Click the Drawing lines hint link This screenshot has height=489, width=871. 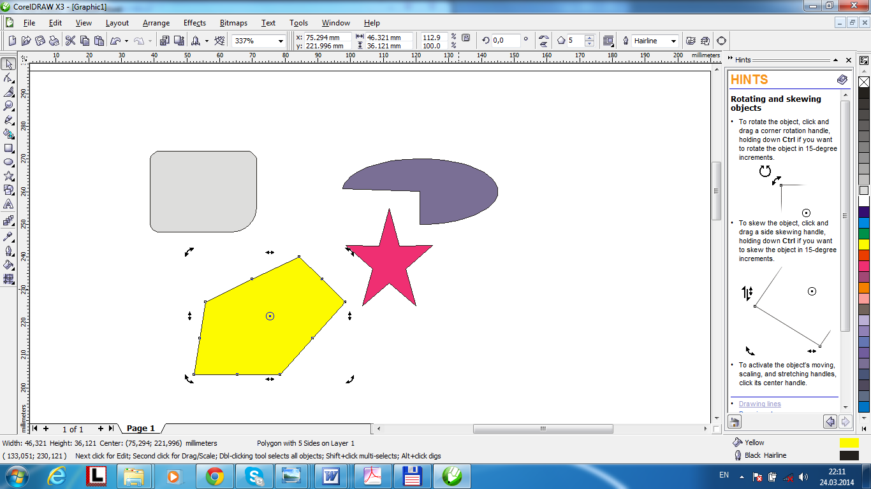tap(759, 404)
